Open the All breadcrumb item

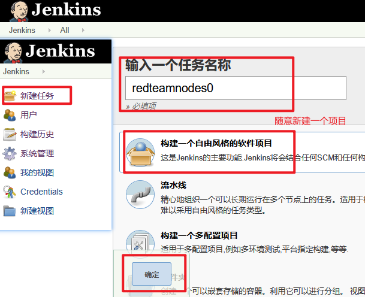click(x=65, y=31)
